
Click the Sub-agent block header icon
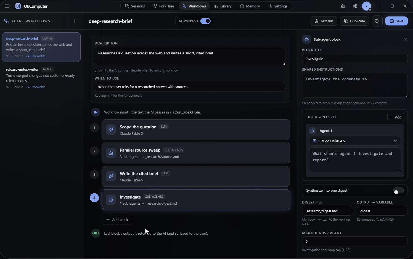(x=307, y=39)
